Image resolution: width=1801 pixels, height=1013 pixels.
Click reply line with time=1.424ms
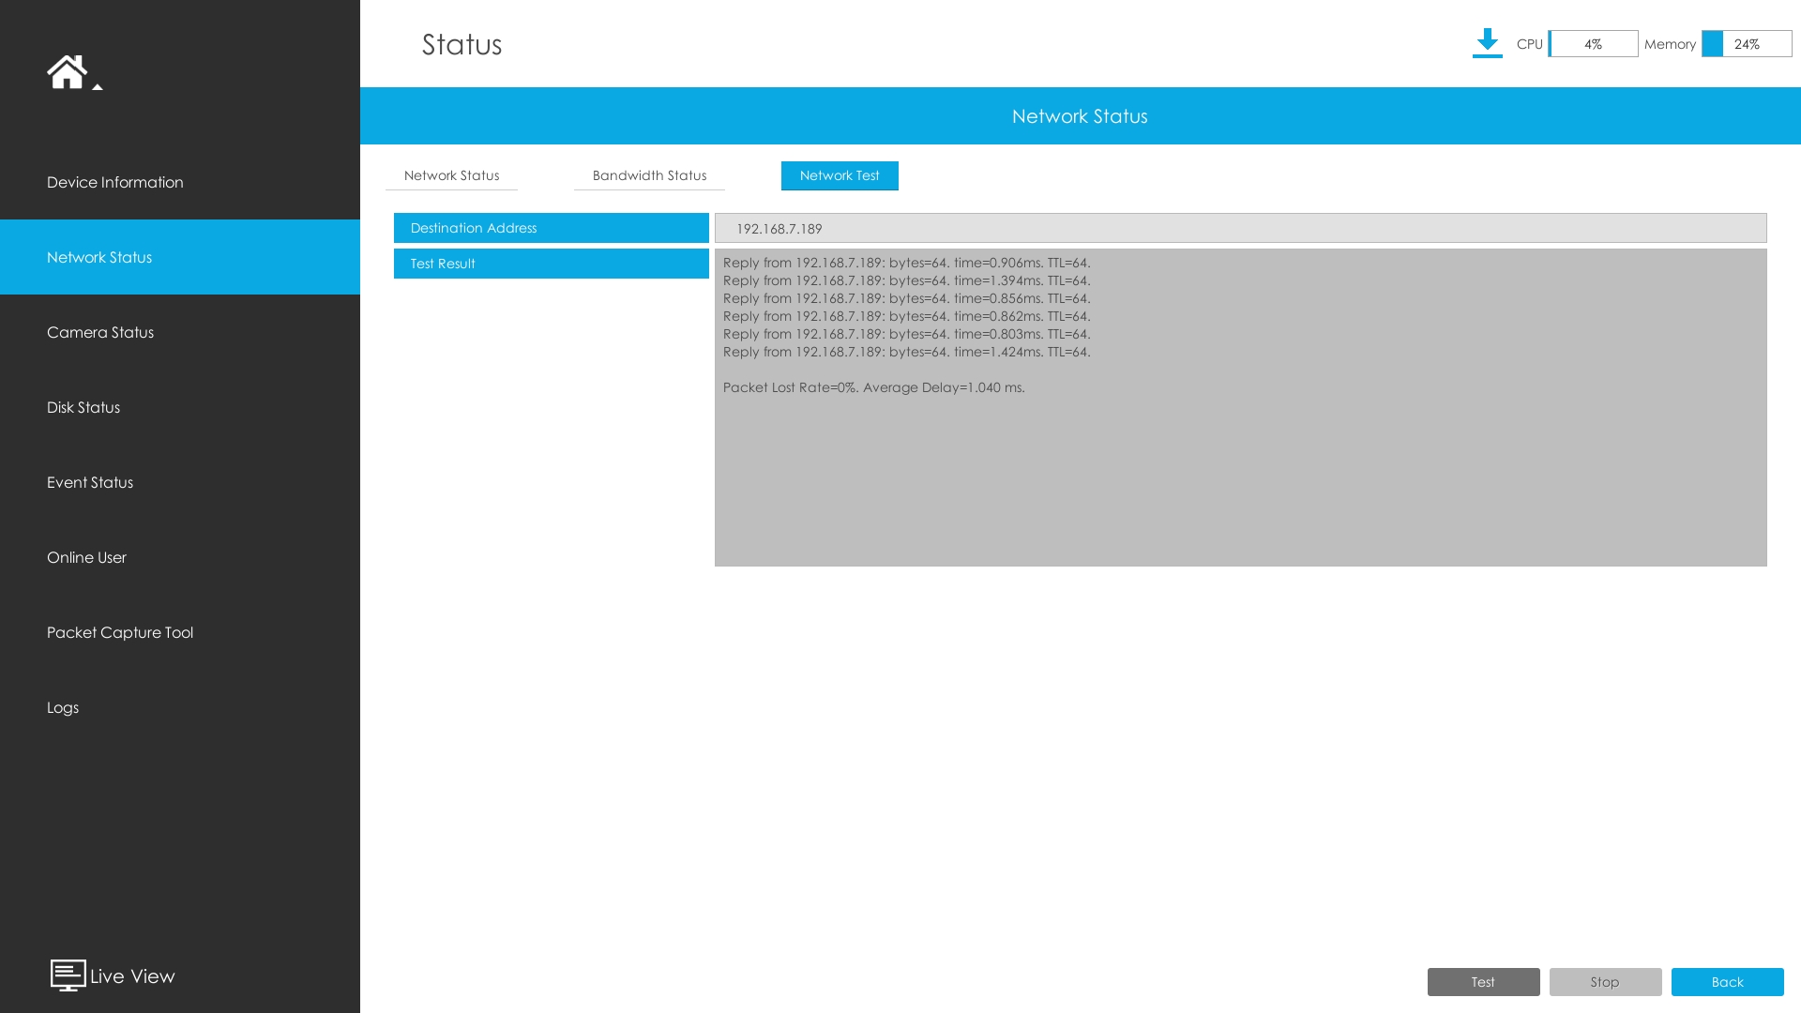tap(906, 352)
